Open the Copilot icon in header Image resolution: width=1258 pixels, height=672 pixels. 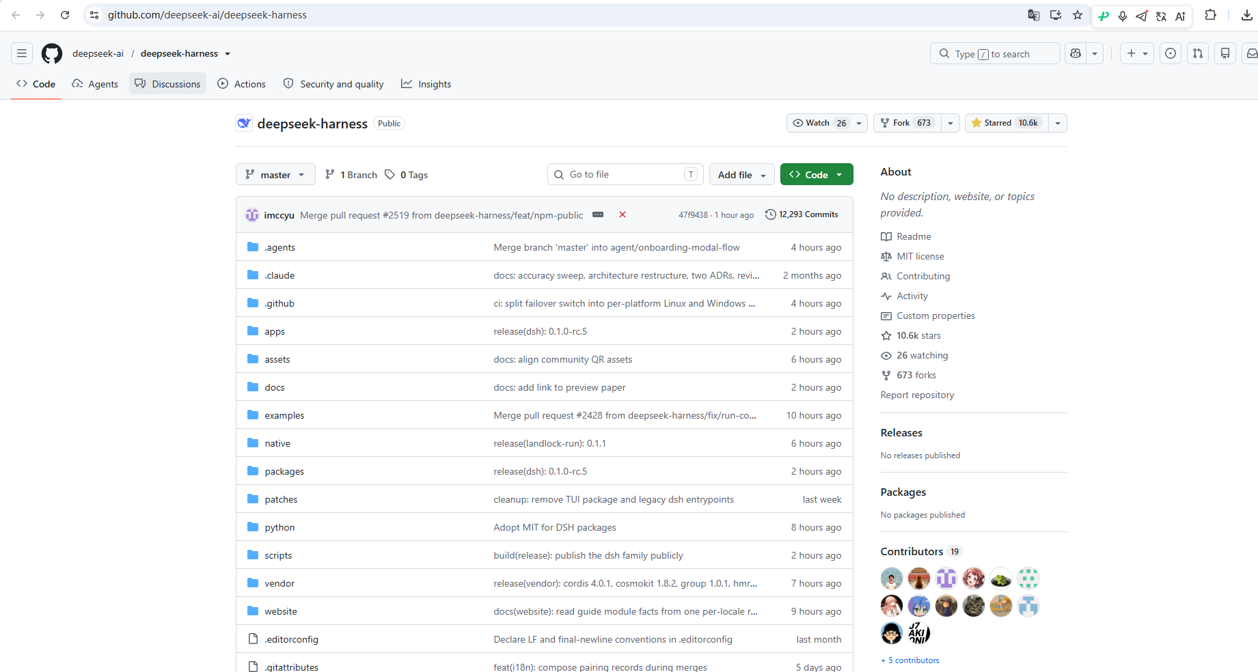pos(1076,53)
